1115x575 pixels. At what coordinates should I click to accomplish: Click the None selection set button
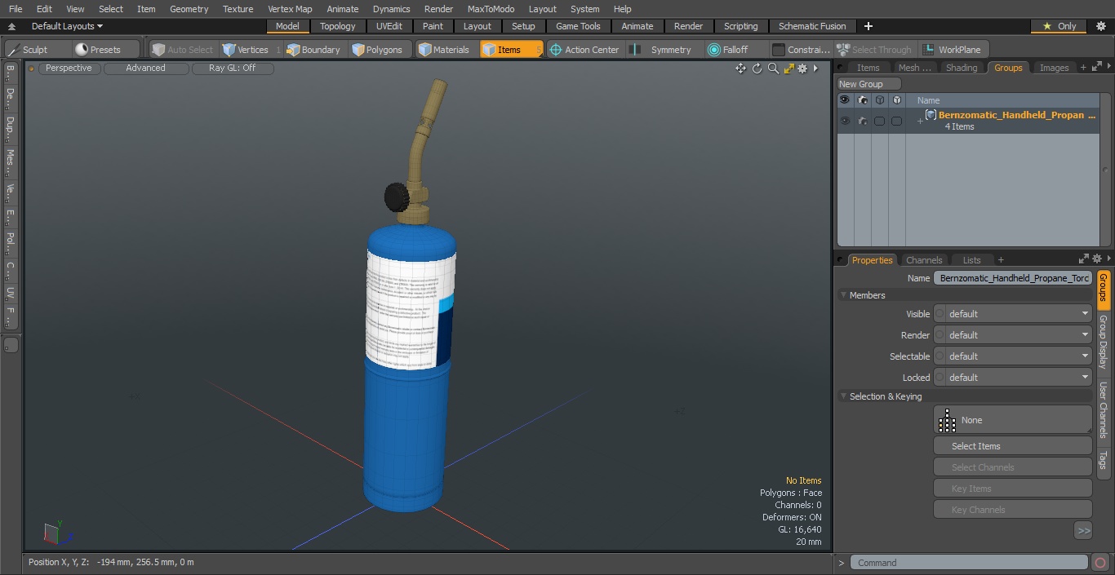click(x=1012, y=420)
